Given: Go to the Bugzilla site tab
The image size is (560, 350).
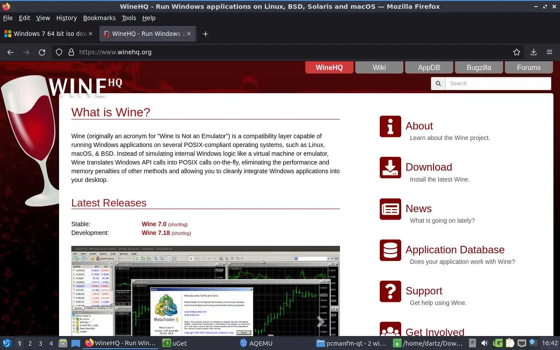Looking at the screenshot, I should click(479, 67).
